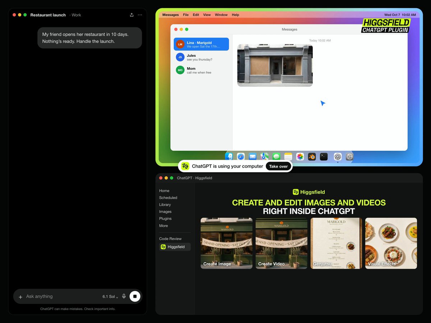431x323 pixels.
Task: Launch Blender from the Dock
Action: [312, 156]
